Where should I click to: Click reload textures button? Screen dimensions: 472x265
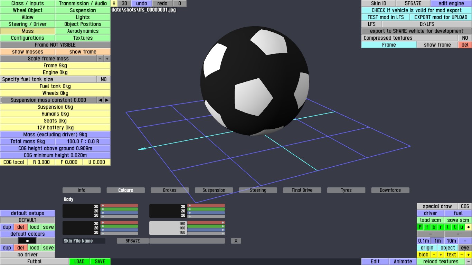click(441, 262)
